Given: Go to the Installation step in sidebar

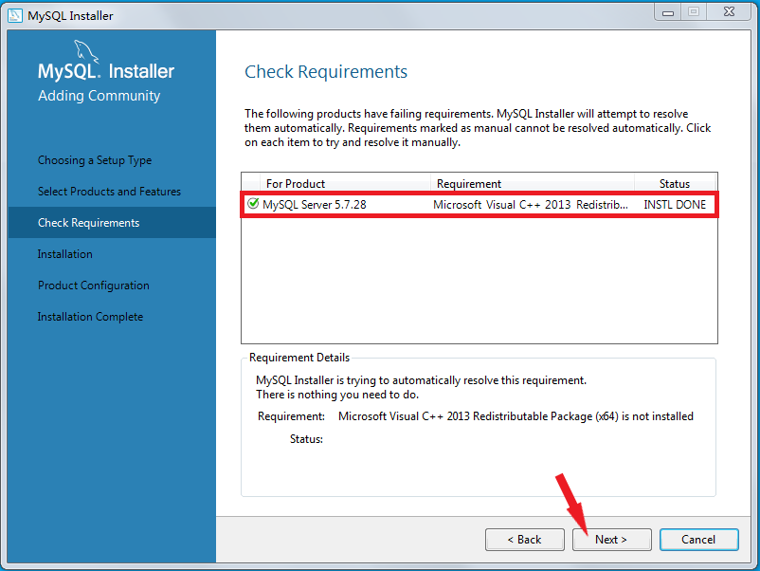Looking at the screenshot, I should (x=65, y=254).
